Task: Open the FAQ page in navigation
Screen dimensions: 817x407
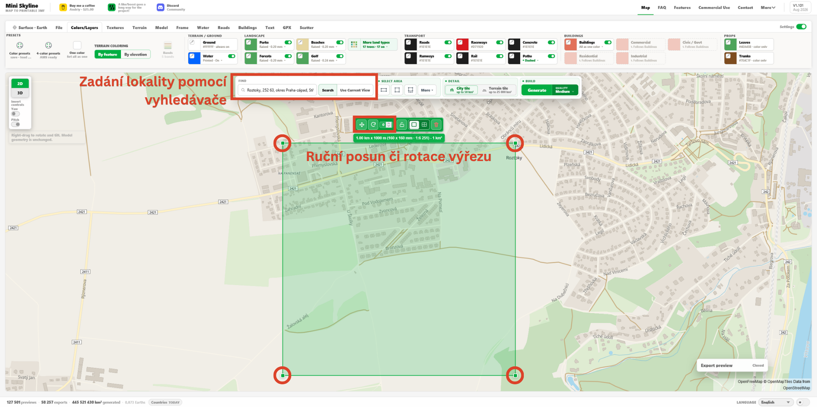Action: 662,8
